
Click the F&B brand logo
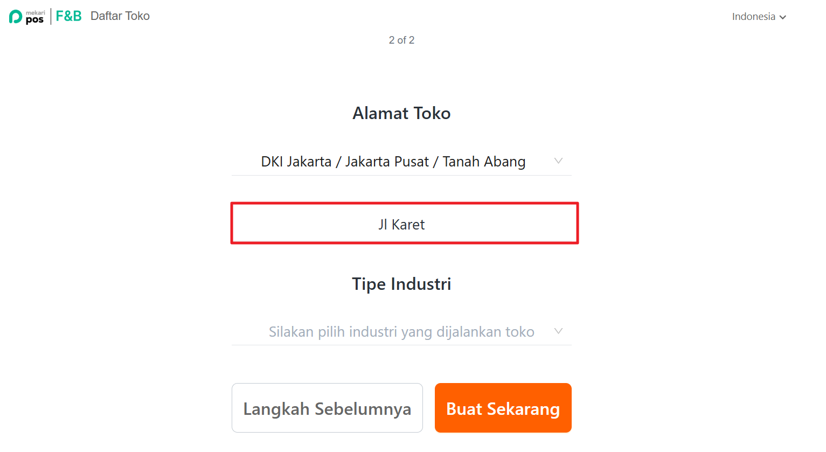point(68,16)
